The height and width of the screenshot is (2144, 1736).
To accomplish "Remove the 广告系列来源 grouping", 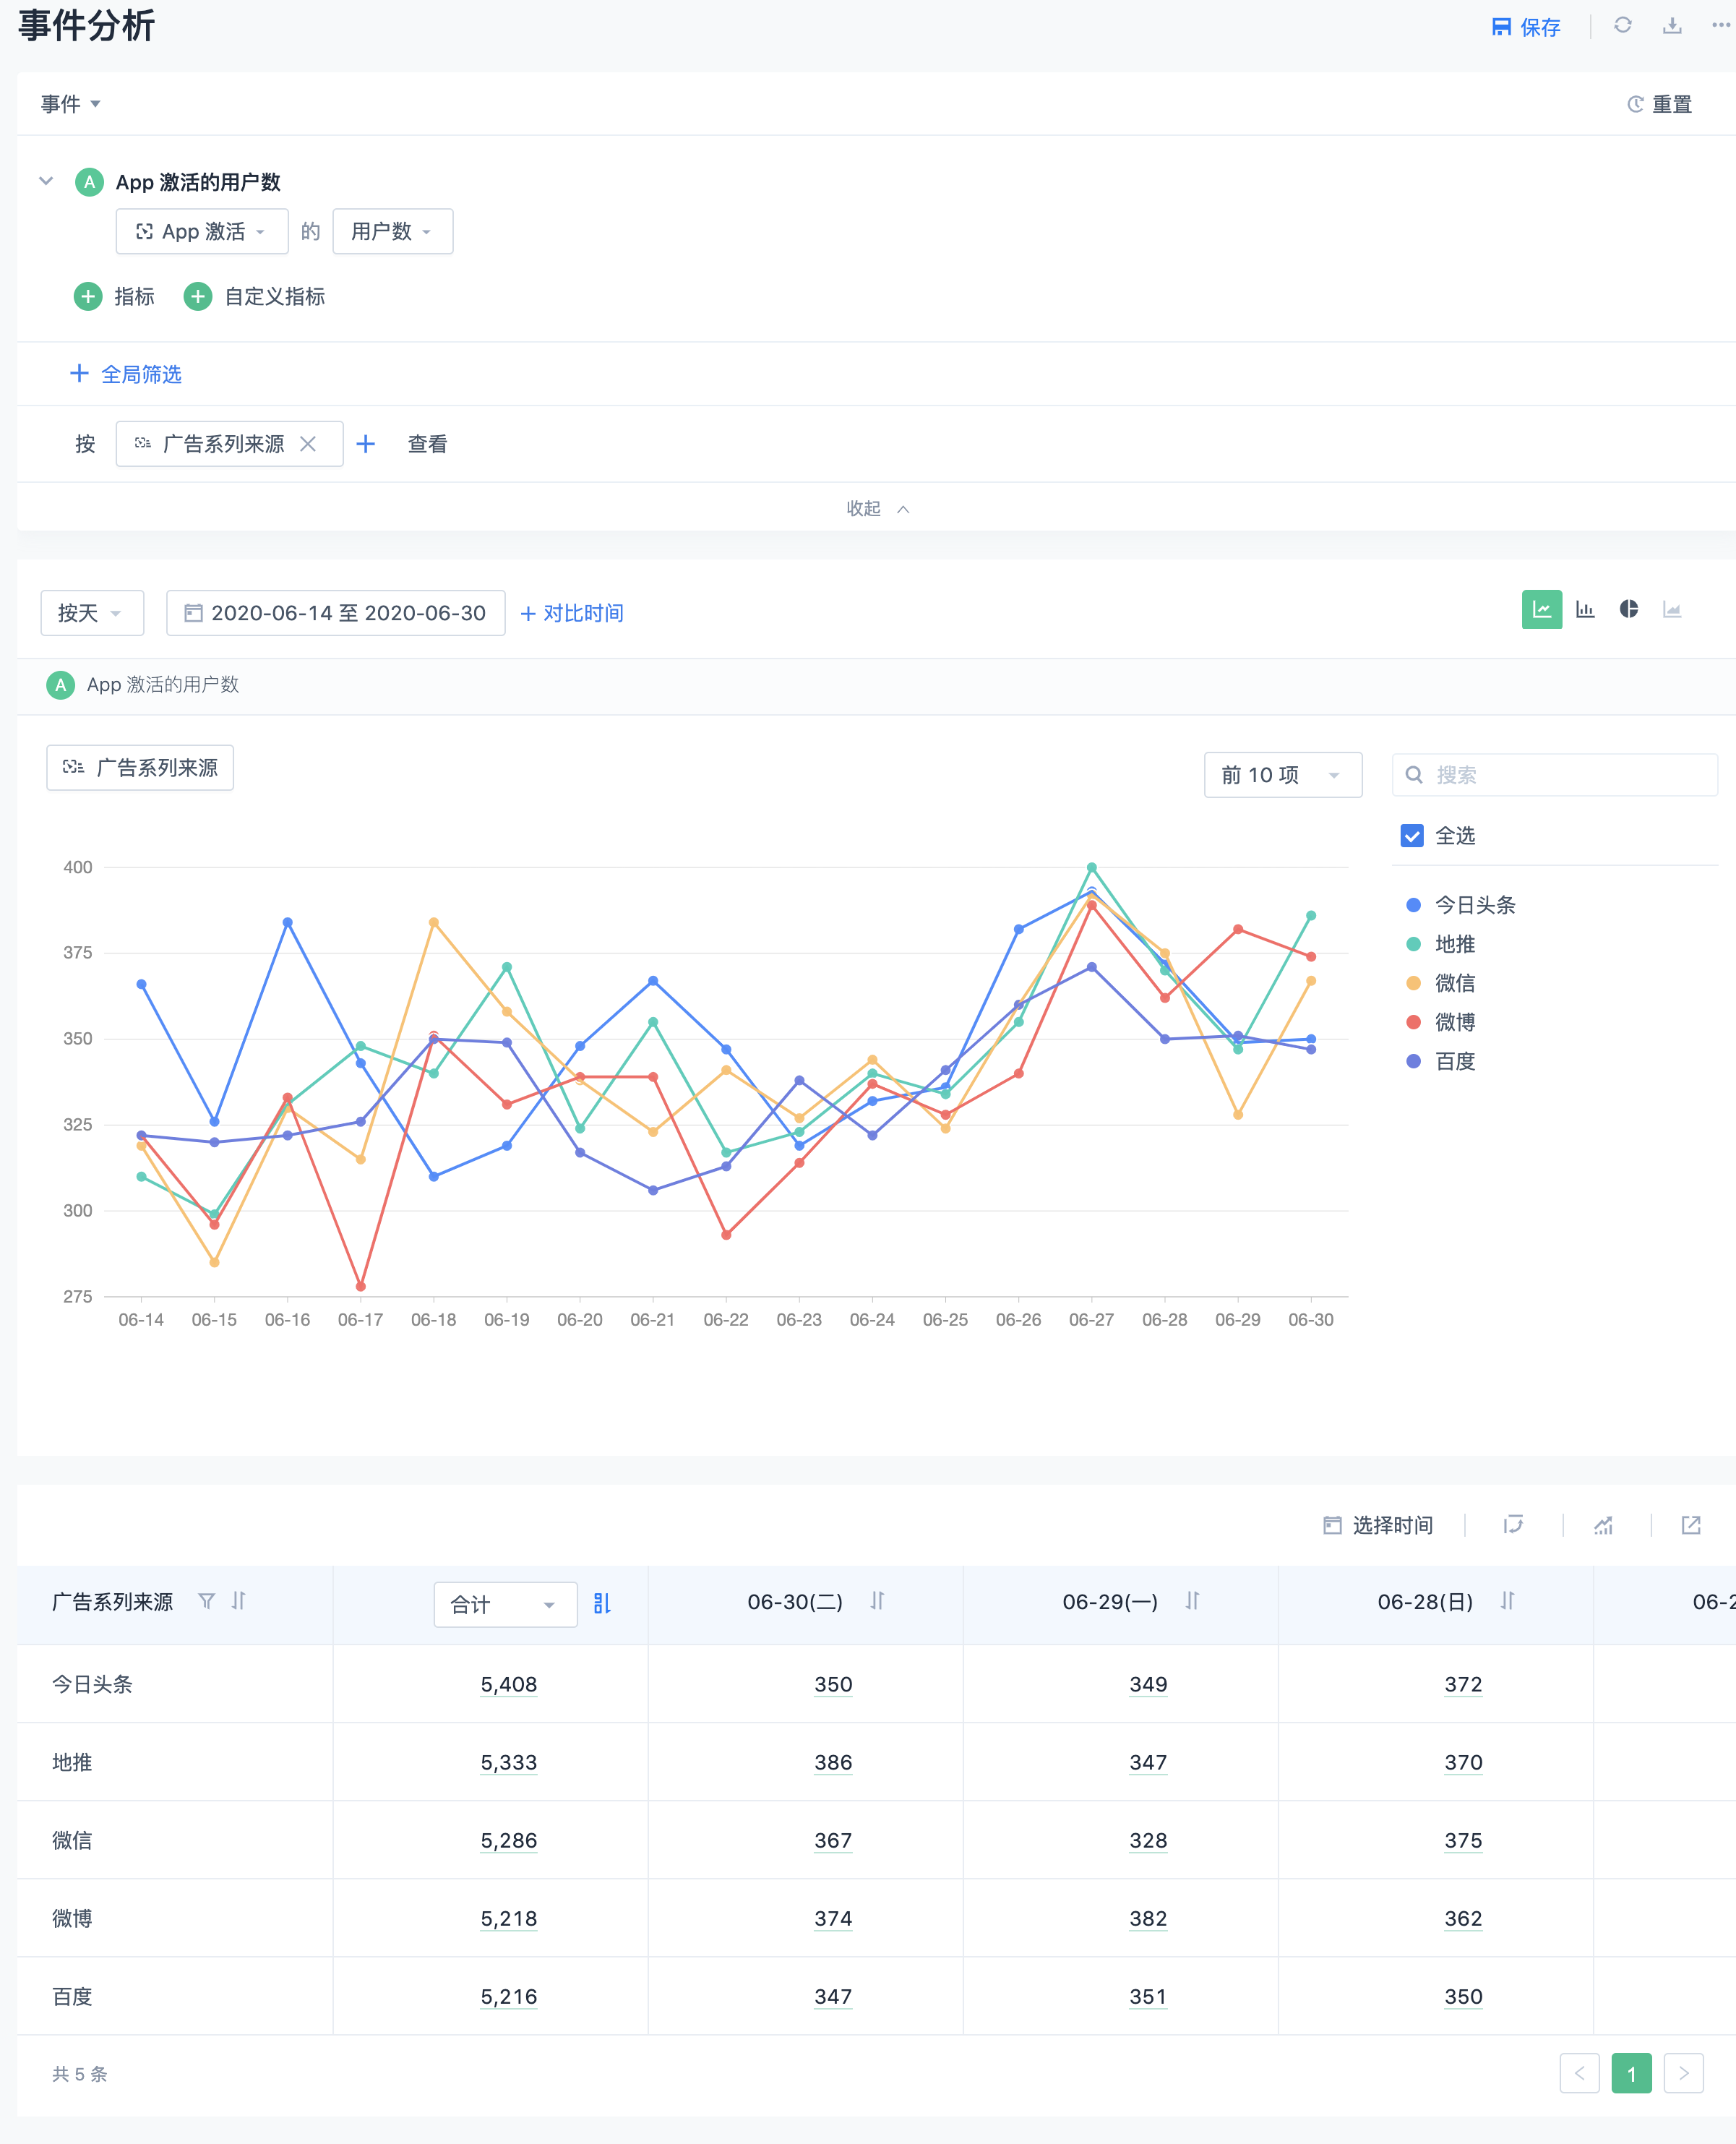I will tap(308, 444).
